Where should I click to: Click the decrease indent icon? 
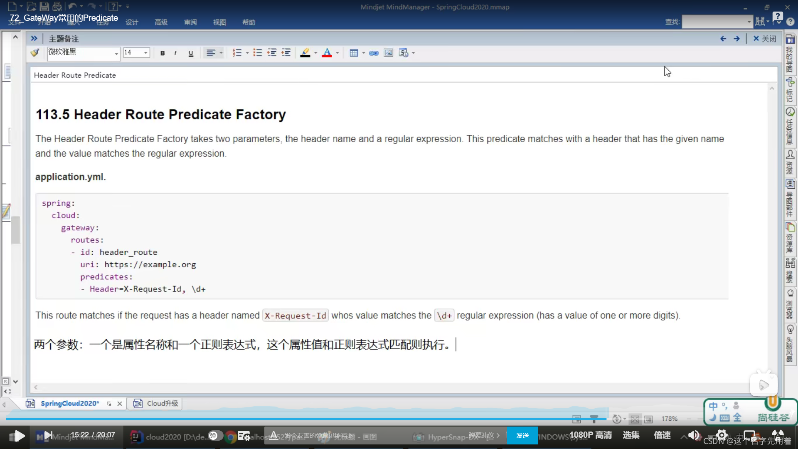[x=272, y=53]
